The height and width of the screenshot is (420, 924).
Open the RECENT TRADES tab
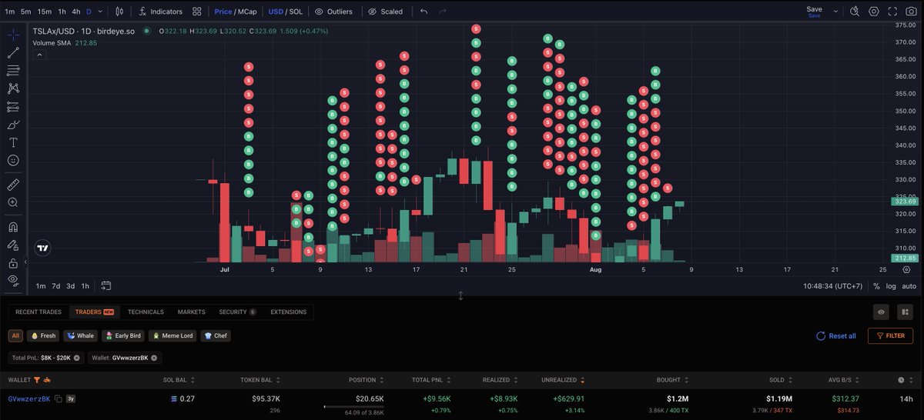38,312
